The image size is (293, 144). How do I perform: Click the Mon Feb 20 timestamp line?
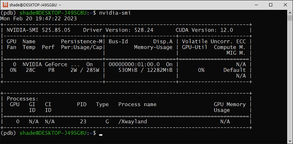tap(39, 19)
